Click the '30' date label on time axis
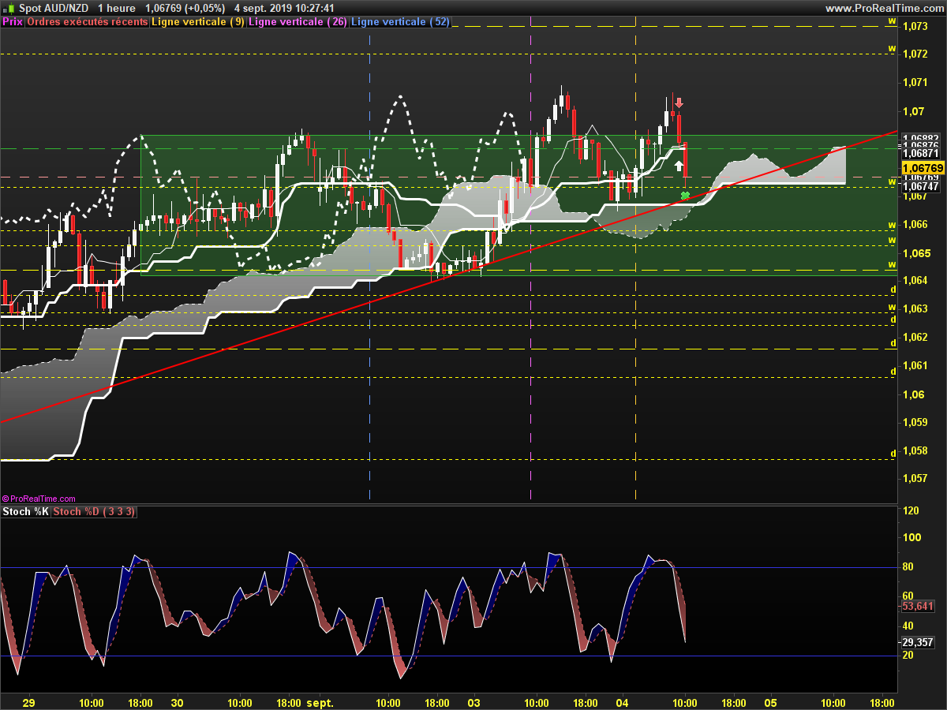Image resolution: width=947 pixels, height=710 pixels. pos(178,702)
